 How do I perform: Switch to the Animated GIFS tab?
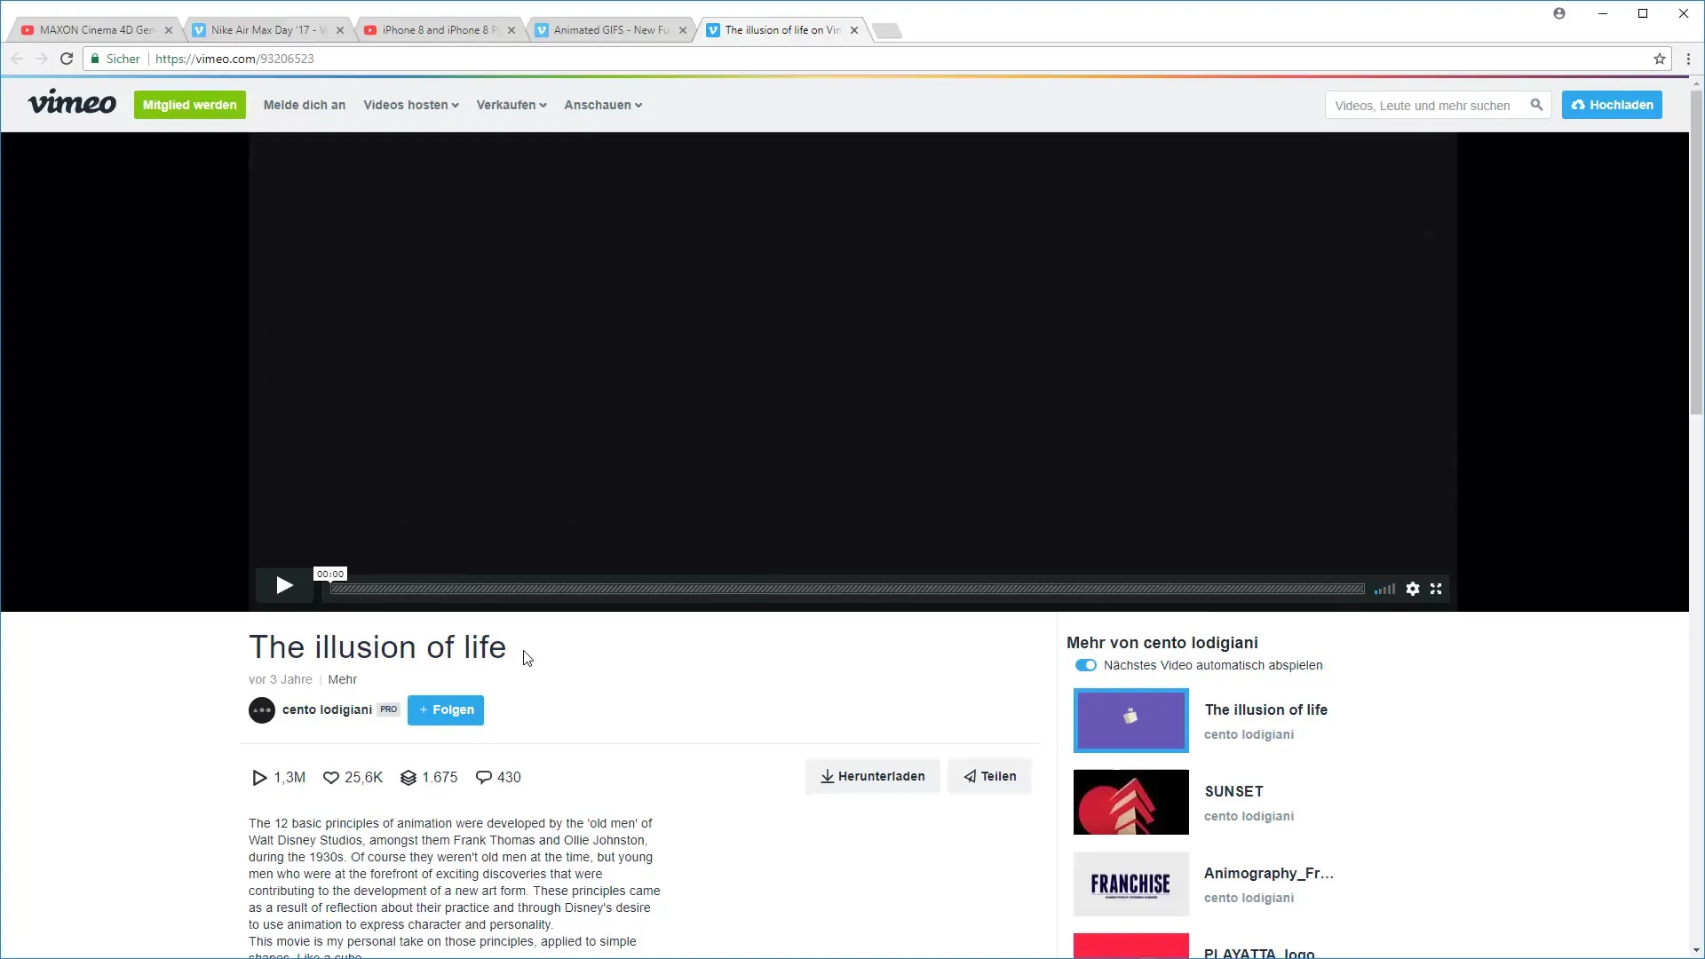point(609,30)
